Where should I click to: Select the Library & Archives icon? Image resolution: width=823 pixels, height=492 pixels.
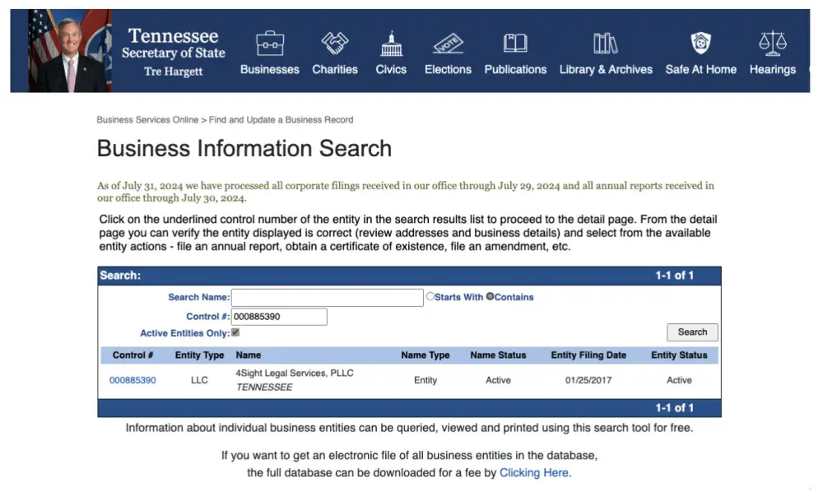(606, 43)
